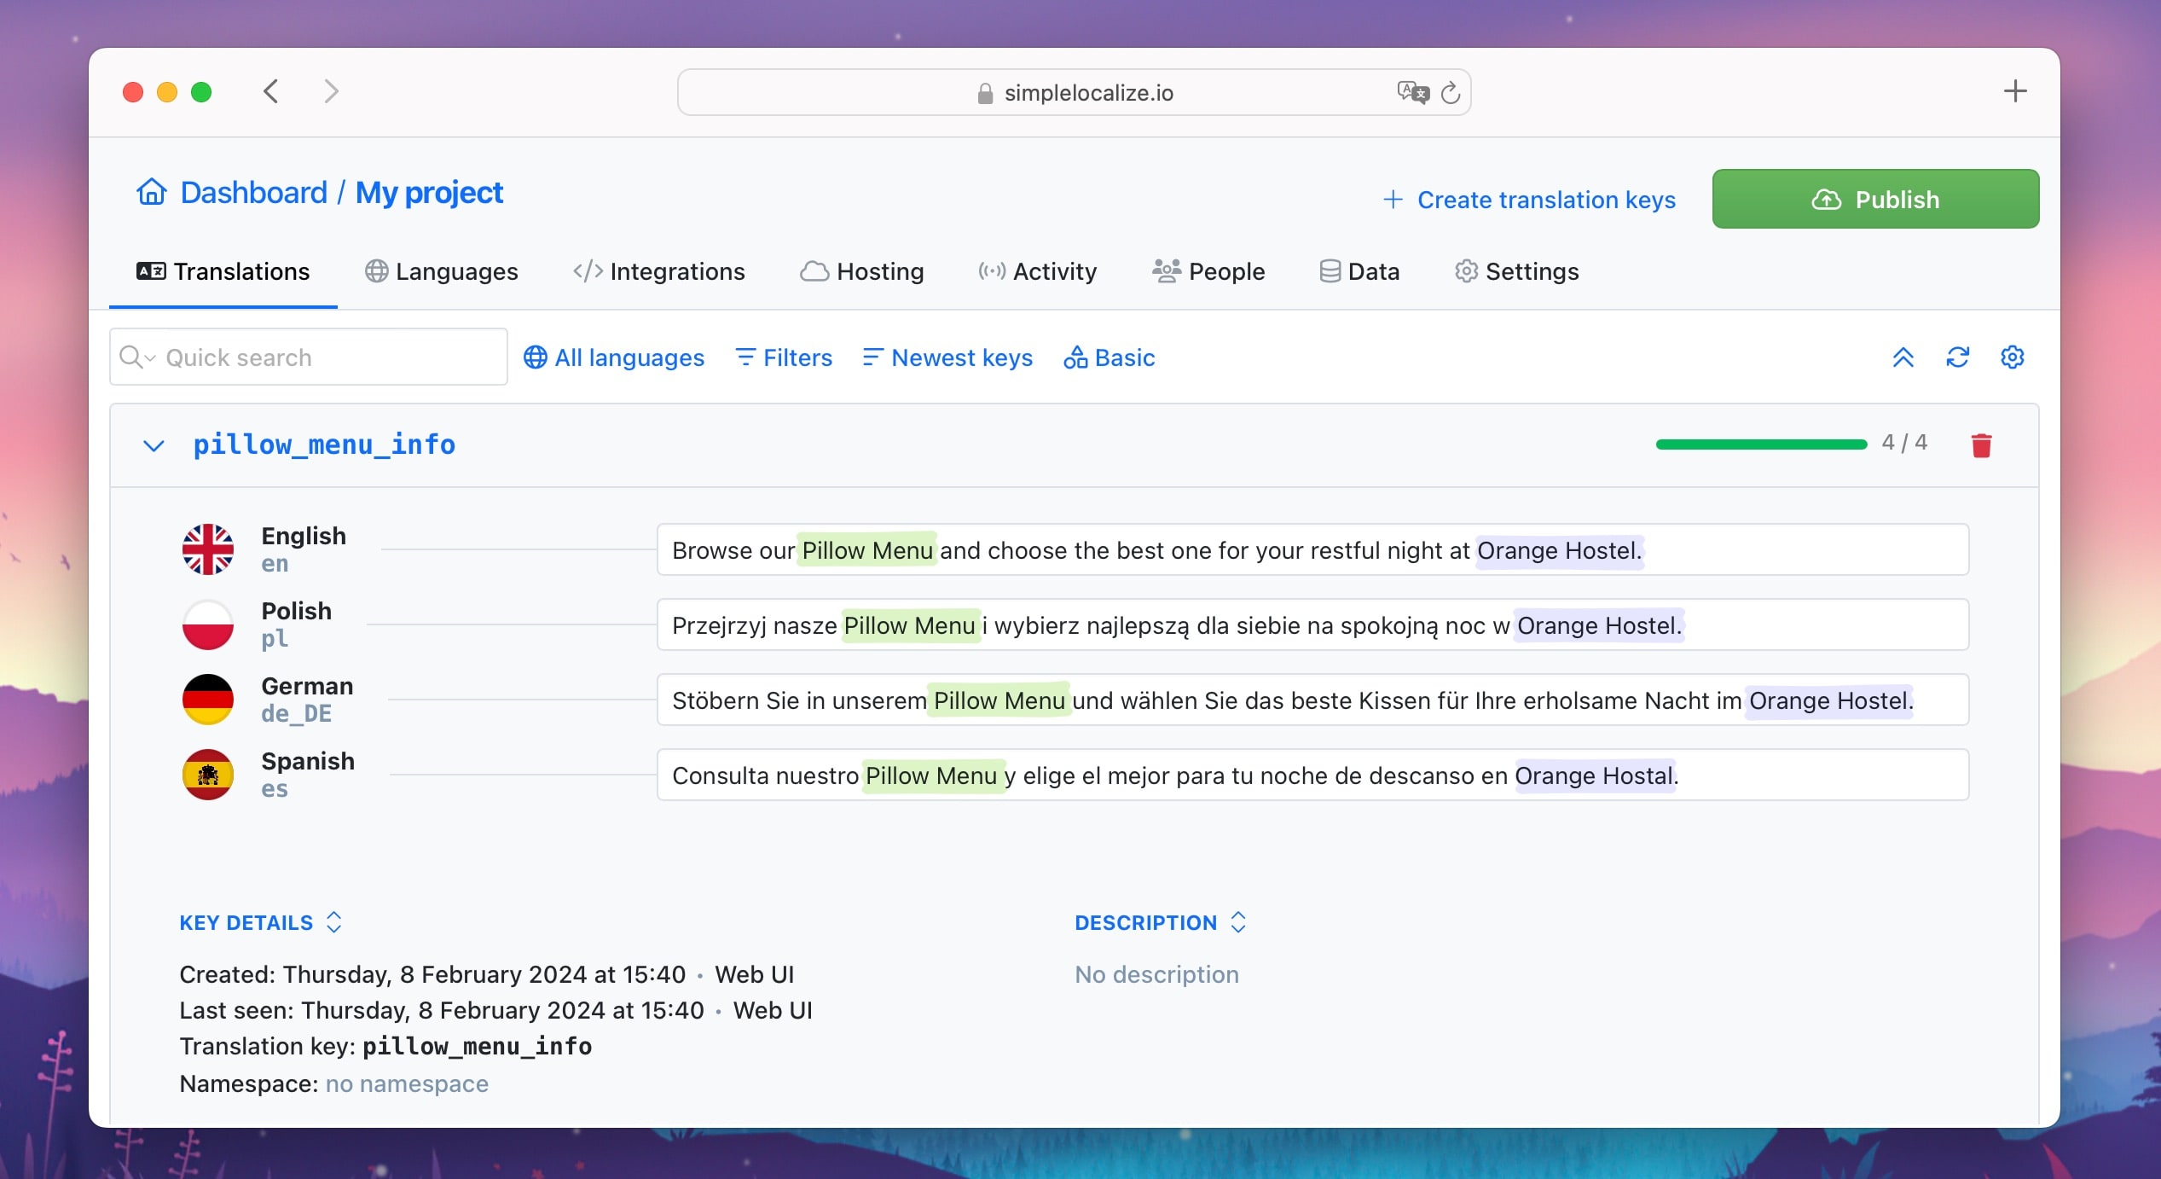Click the search magnifier icon in Quick search
The image size is (2161, 1179).
(x=130, y=357)
